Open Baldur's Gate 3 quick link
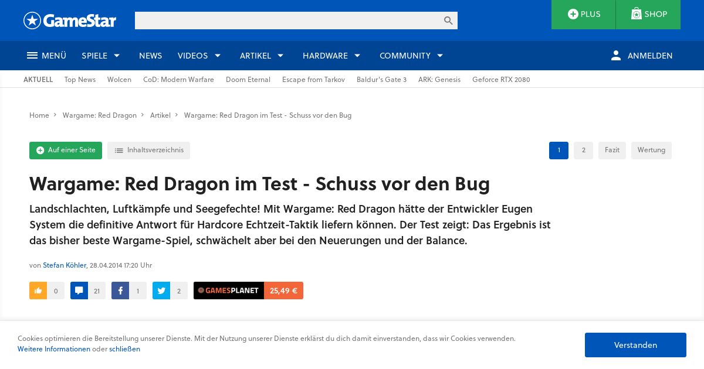Screen dimensions: 704x369 381,80
